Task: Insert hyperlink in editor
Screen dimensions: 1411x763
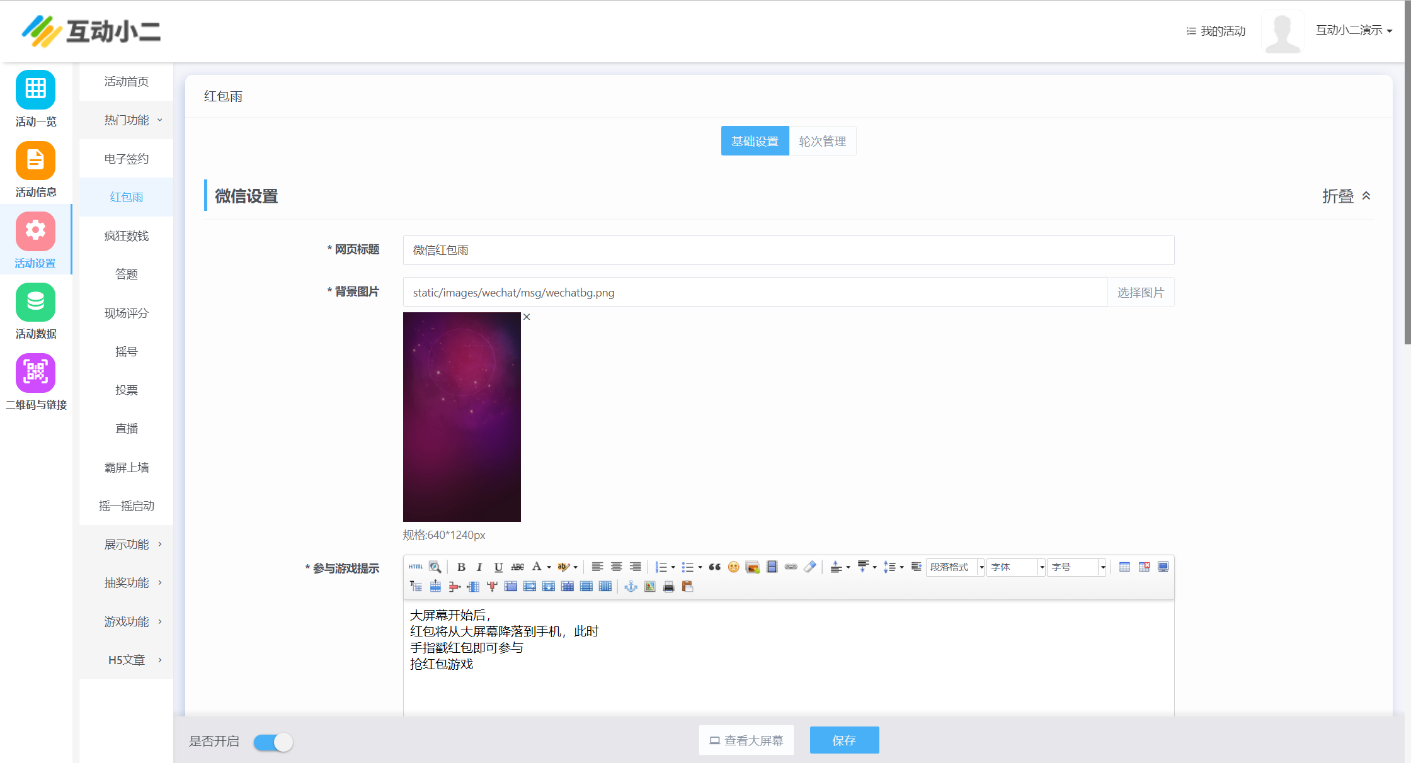Action: (x=791, y=567)
